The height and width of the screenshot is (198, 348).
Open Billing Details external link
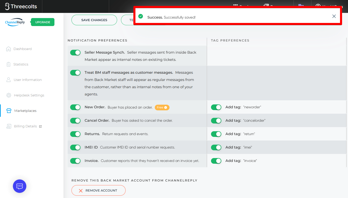[24, 126]
